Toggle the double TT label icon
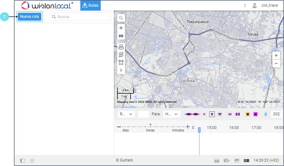This screenshot has height=166, width=284. click(220, 114)
